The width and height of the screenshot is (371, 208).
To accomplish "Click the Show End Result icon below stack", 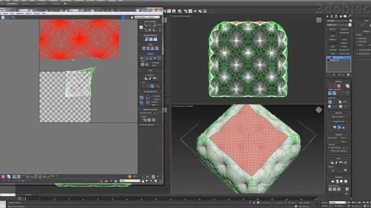I will point(334,75).
